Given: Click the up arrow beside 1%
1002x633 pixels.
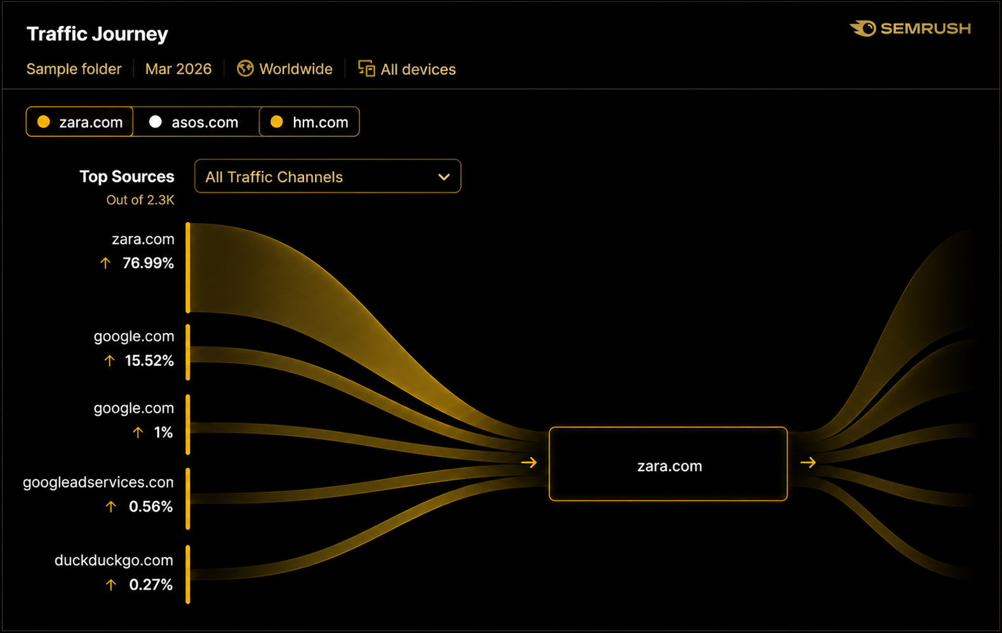Looking at the screenshot, I should tap(138, 432).
